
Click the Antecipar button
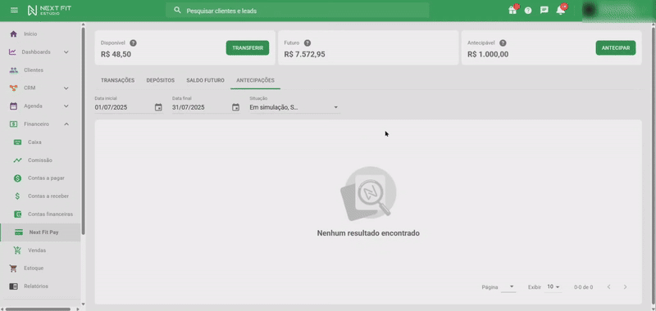(x=616, y=48)
